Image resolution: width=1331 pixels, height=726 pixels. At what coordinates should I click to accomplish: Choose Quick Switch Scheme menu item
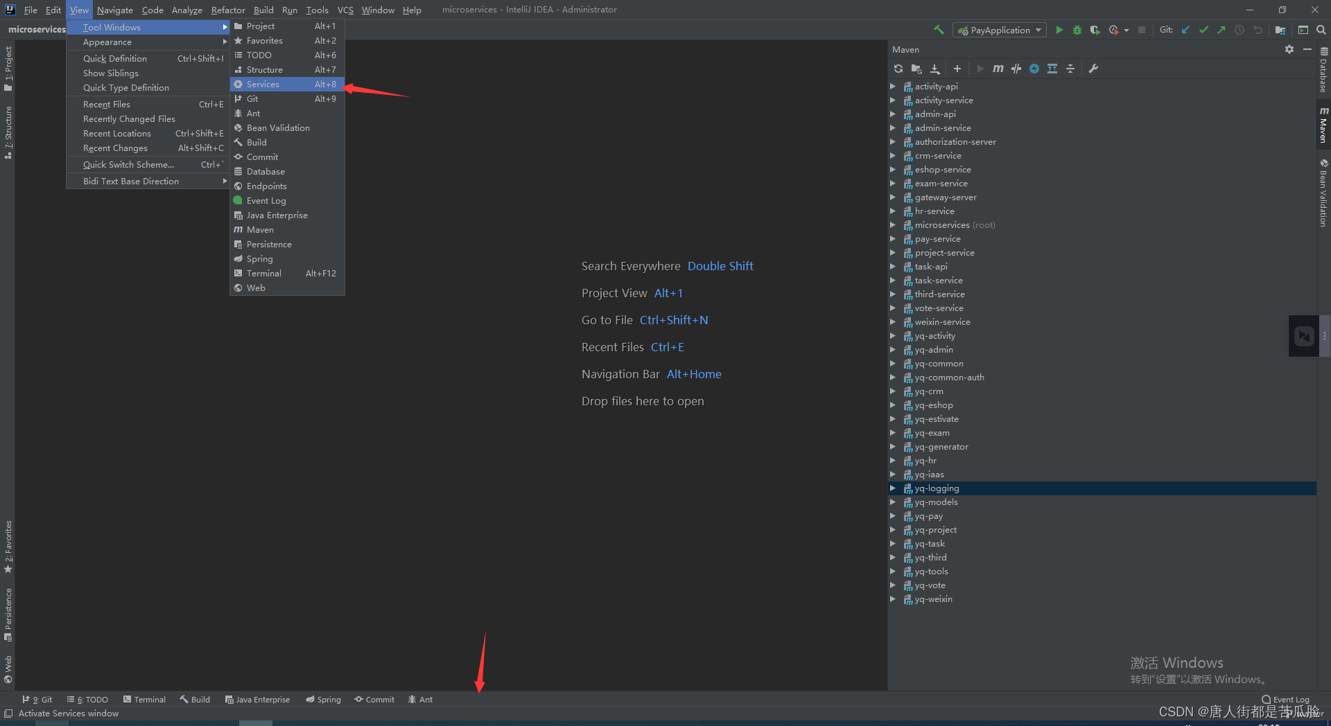click(148, 165)
